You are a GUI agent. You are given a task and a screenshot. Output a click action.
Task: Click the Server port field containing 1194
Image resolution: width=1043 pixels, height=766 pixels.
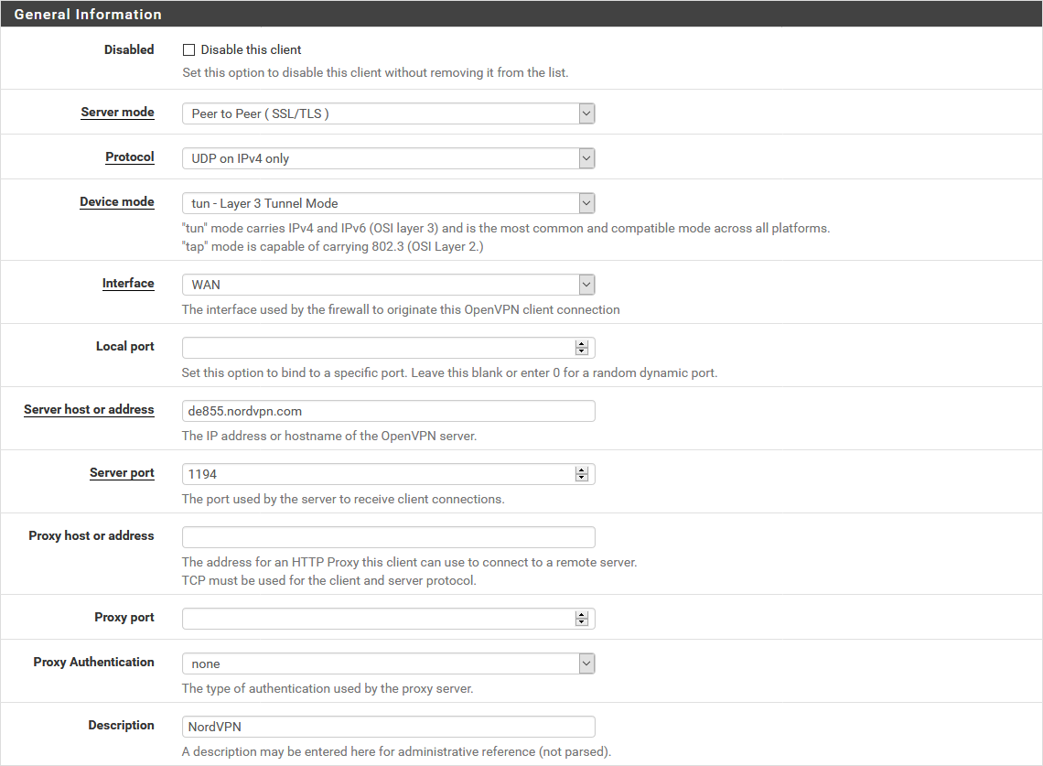pos(377,474)
